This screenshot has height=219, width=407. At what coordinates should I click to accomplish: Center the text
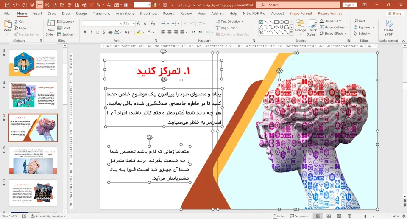(170, 32)
